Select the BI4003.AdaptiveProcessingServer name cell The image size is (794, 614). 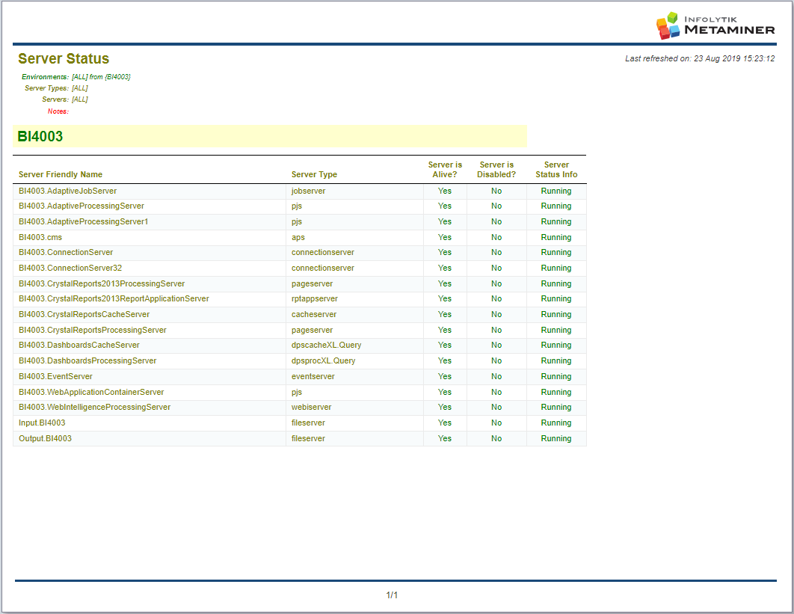pos(81,206)
